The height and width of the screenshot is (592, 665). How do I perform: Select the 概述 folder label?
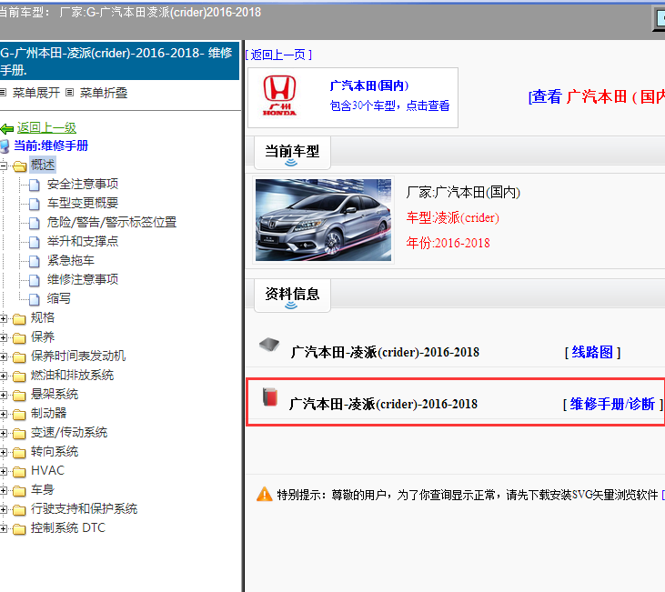(x=43, y=165)
